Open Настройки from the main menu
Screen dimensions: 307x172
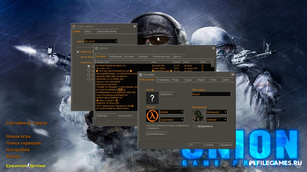pos(18,150)
